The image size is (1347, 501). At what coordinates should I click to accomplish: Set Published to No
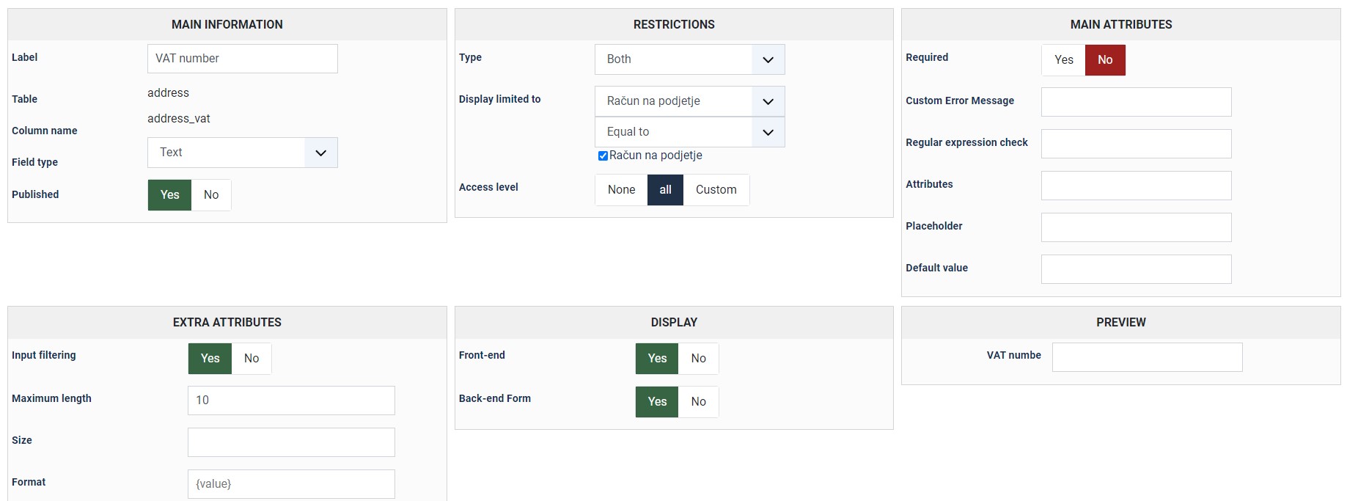211,195
